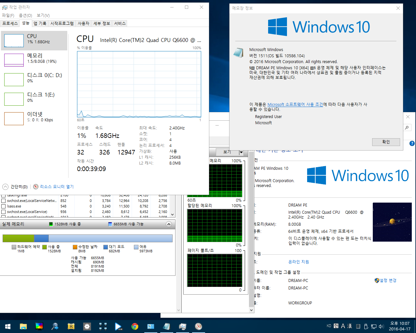Screen dimensions: 416x333
Task: Click the Task Manager title bar icon
Action: point(5,7)
